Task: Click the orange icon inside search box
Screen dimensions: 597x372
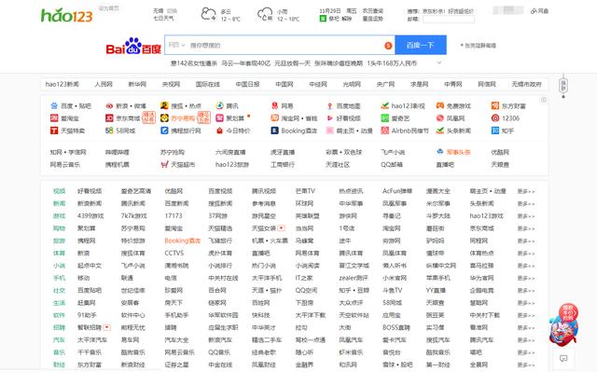Action: (388, 46)
